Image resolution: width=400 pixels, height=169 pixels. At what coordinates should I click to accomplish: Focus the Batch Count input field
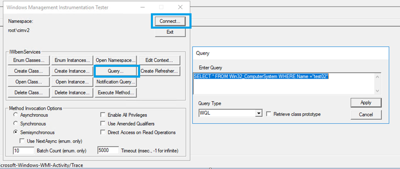(23, 151)
